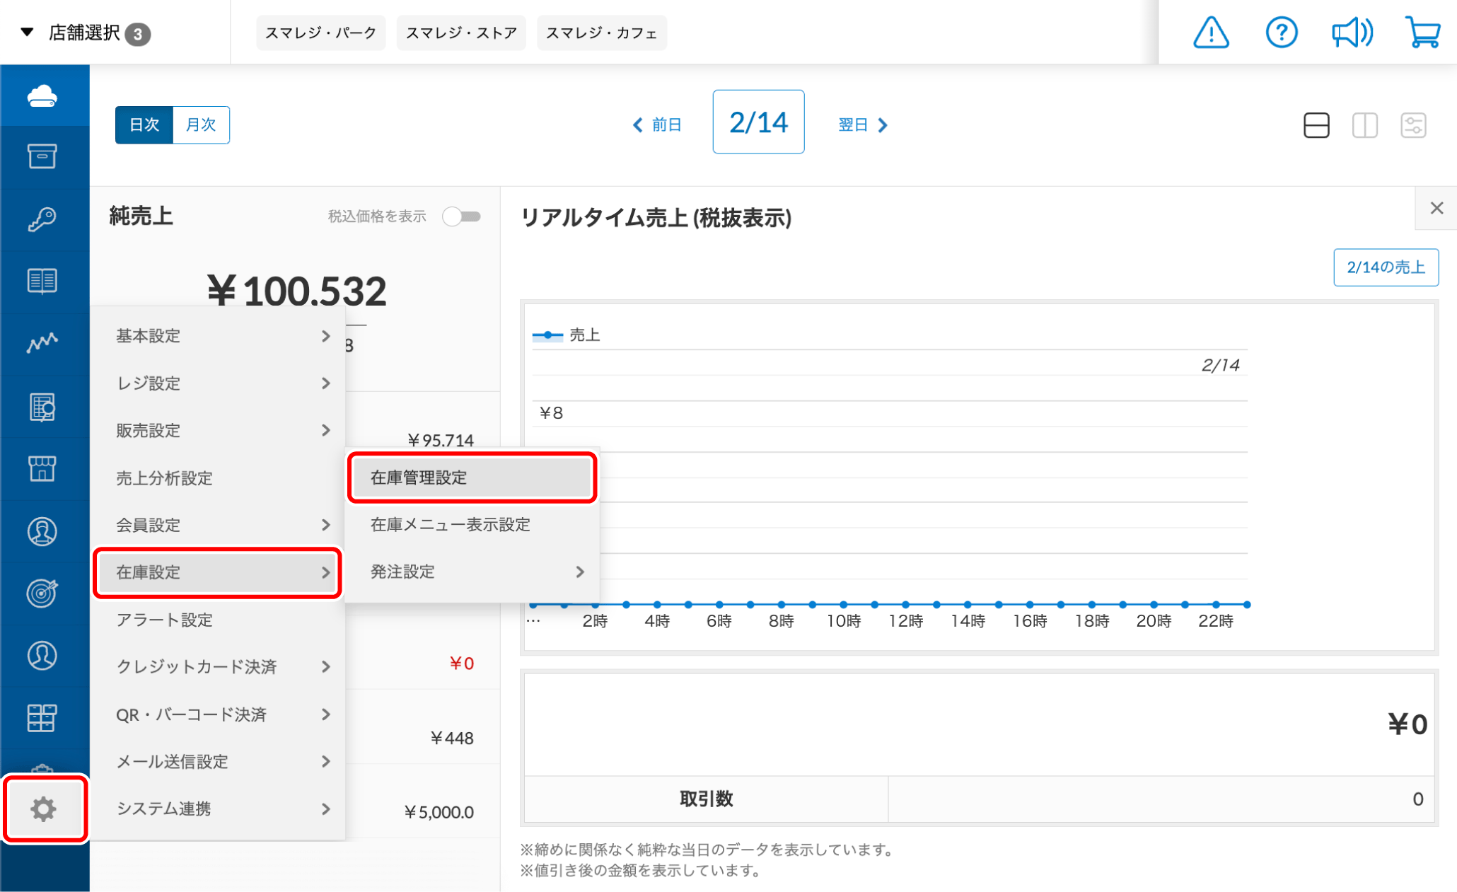This screenshot has height=892, width=1457.
Task: Expand 基本設定 submenu
Action: [219, 336]
